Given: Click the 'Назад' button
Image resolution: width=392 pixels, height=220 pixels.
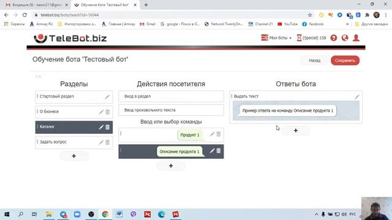Looking at the screenshot, I should click(314, 61).
